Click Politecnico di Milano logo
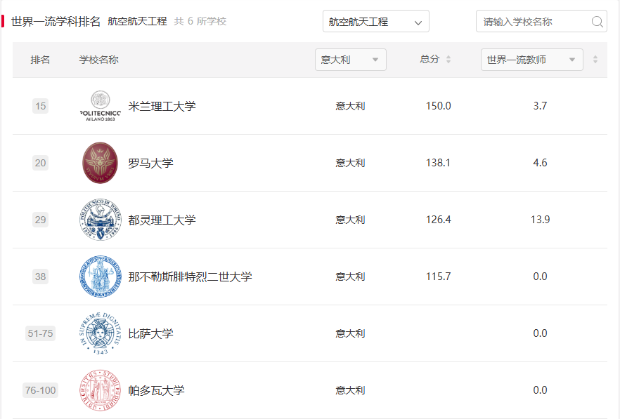This screenshot has height=419, width=620. tap(100, 106)
